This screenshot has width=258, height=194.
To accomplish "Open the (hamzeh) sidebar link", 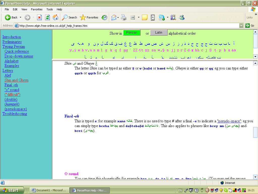I will [12, 104].
